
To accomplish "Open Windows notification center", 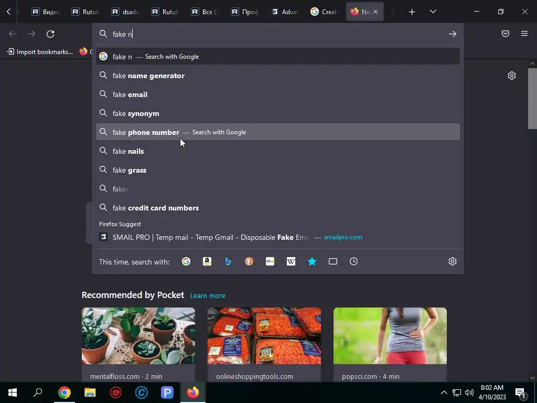I will click(x=521, y=393).
